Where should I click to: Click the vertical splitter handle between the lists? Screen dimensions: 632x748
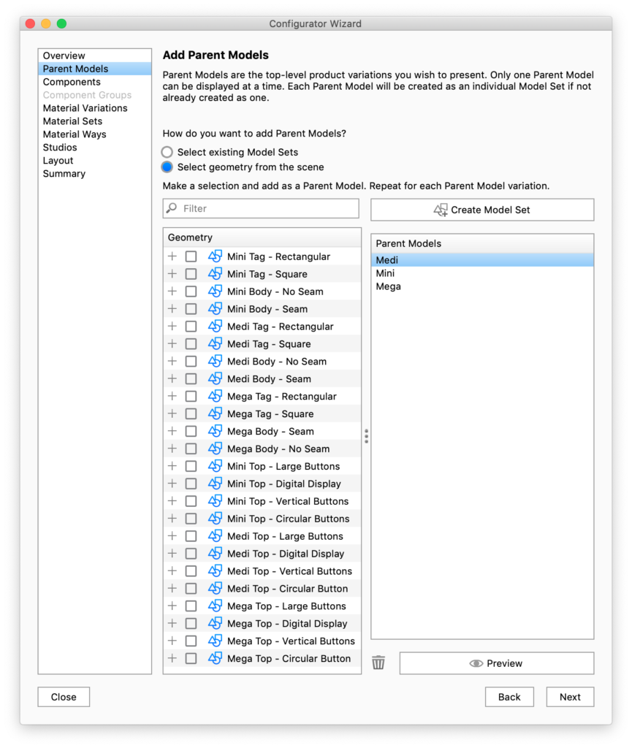point(366,436)
